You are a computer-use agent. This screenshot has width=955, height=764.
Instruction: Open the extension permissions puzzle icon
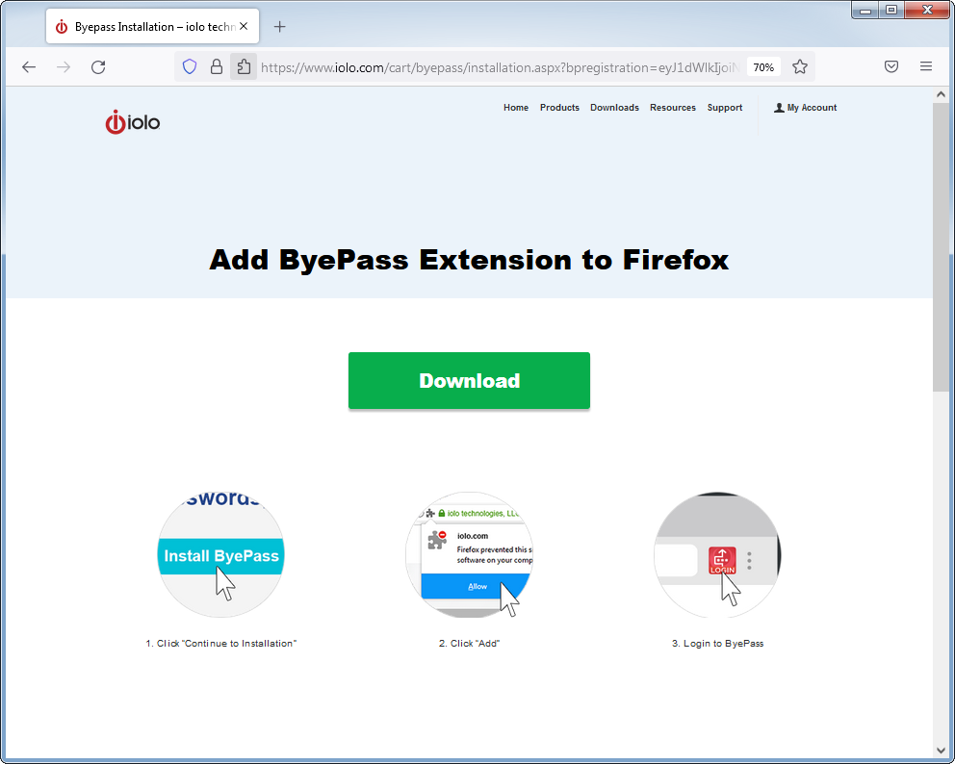click(x=244, y=67)
